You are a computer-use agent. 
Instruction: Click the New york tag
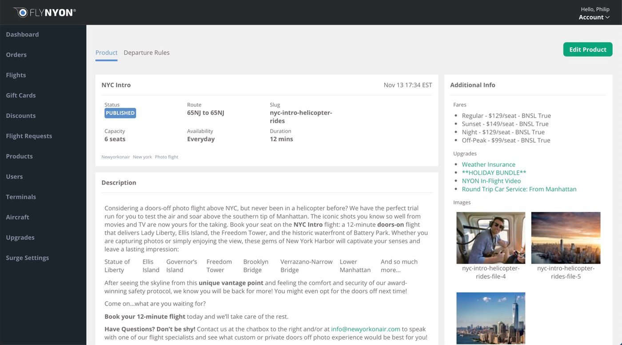(142, 157)
